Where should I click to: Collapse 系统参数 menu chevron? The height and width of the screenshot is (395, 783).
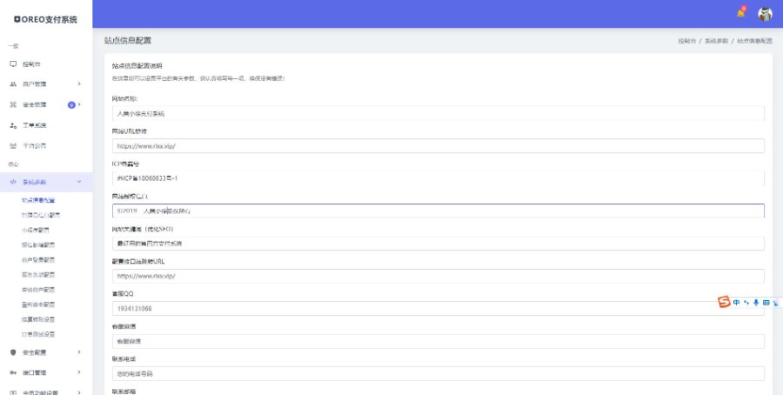[x=79, y=182]
